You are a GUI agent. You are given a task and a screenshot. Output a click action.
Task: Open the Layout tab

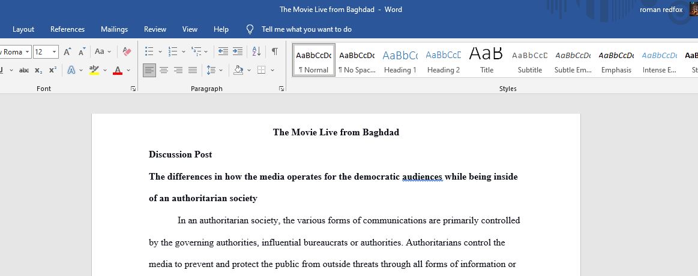[23, 29]
